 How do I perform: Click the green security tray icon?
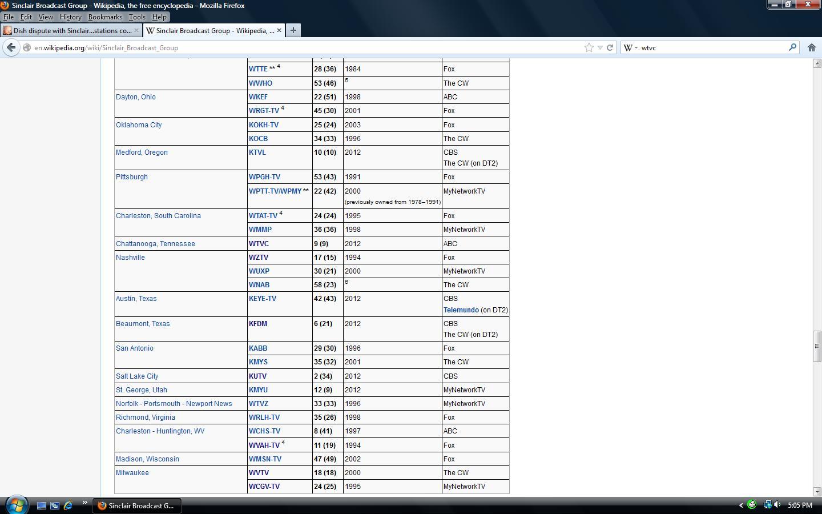pyautogui.click(x=752, y=505)
